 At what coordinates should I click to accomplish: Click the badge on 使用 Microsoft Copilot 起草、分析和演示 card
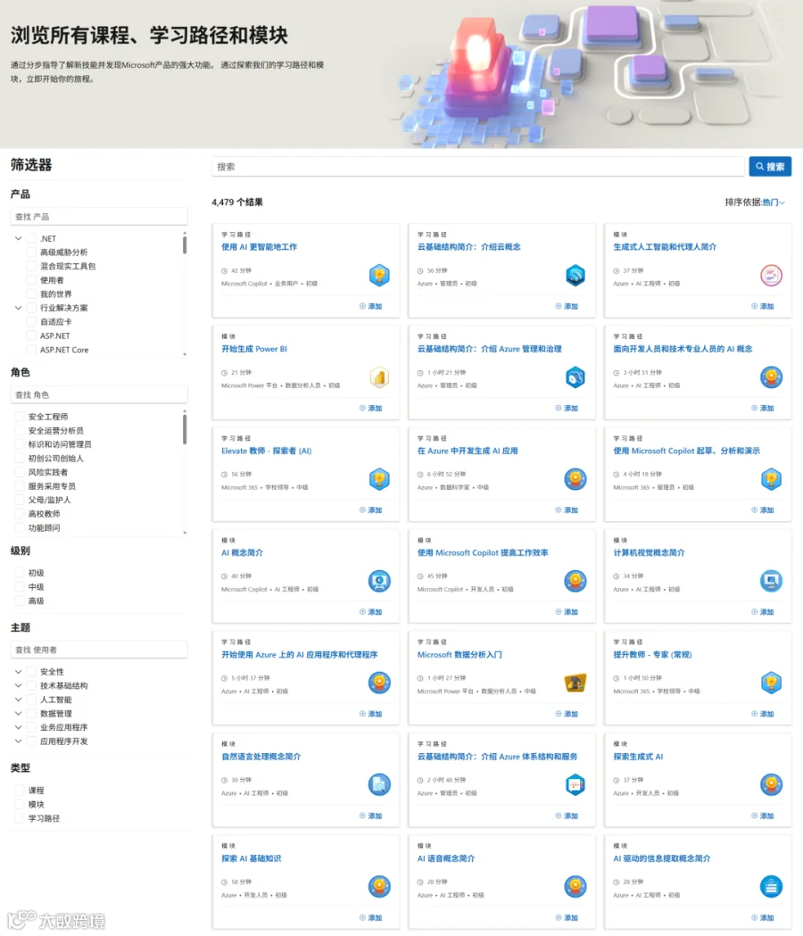771,479
